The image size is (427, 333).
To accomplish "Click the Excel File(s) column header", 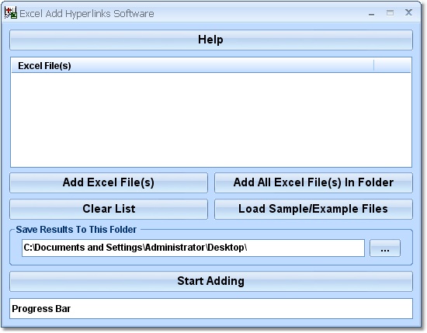I will tap(193, 66).
